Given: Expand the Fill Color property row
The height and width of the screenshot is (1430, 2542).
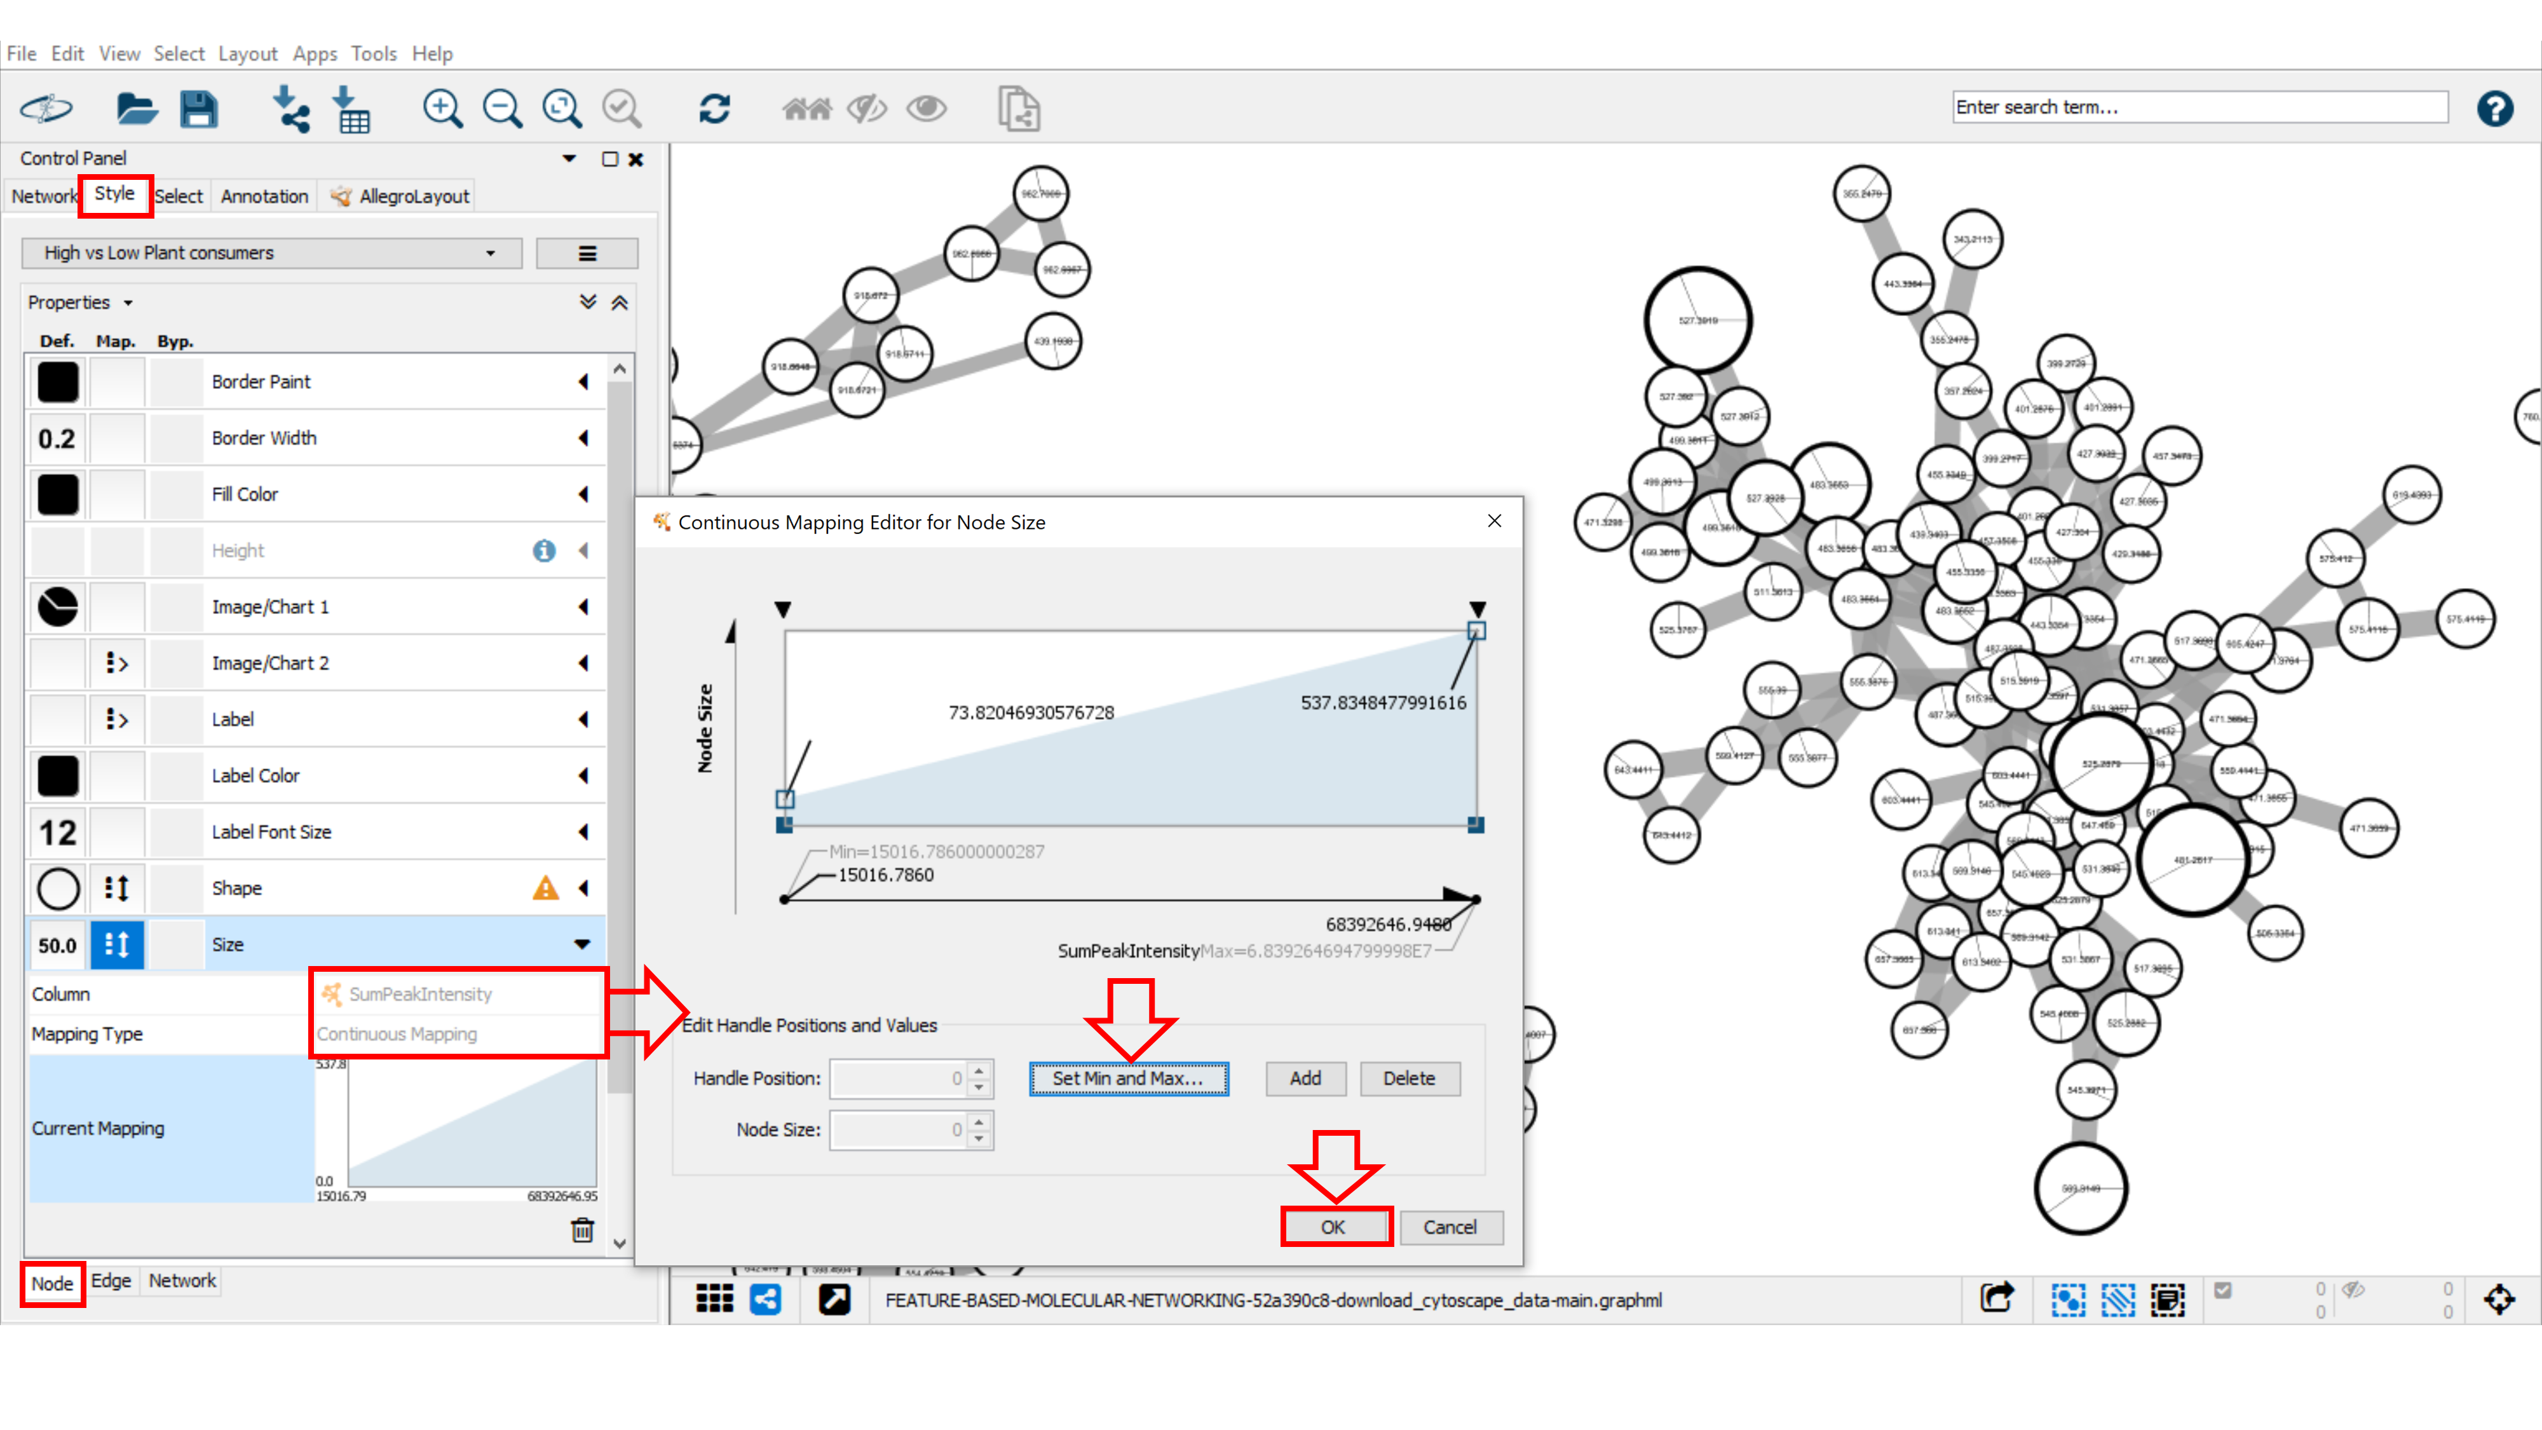Looking at the screenshot, I should coord(583,494).
